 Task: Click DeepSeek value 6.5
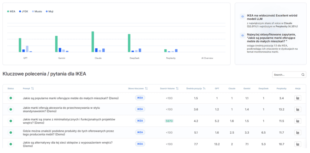[x=263, y=132]
